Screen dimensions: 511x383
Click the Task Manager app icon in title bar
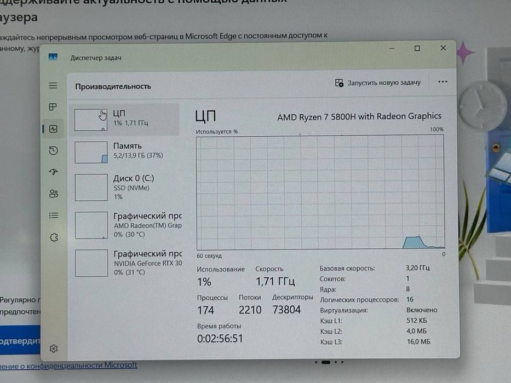point(53,57)
